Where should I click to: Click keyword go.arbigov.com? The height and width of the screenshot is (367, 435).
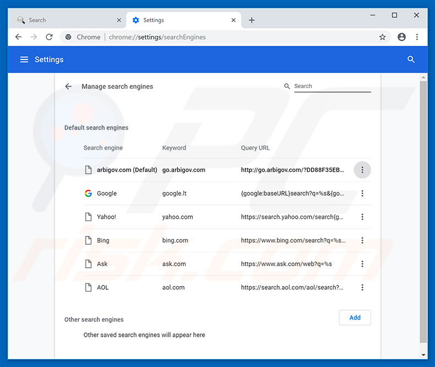click(x=184, y=170)
